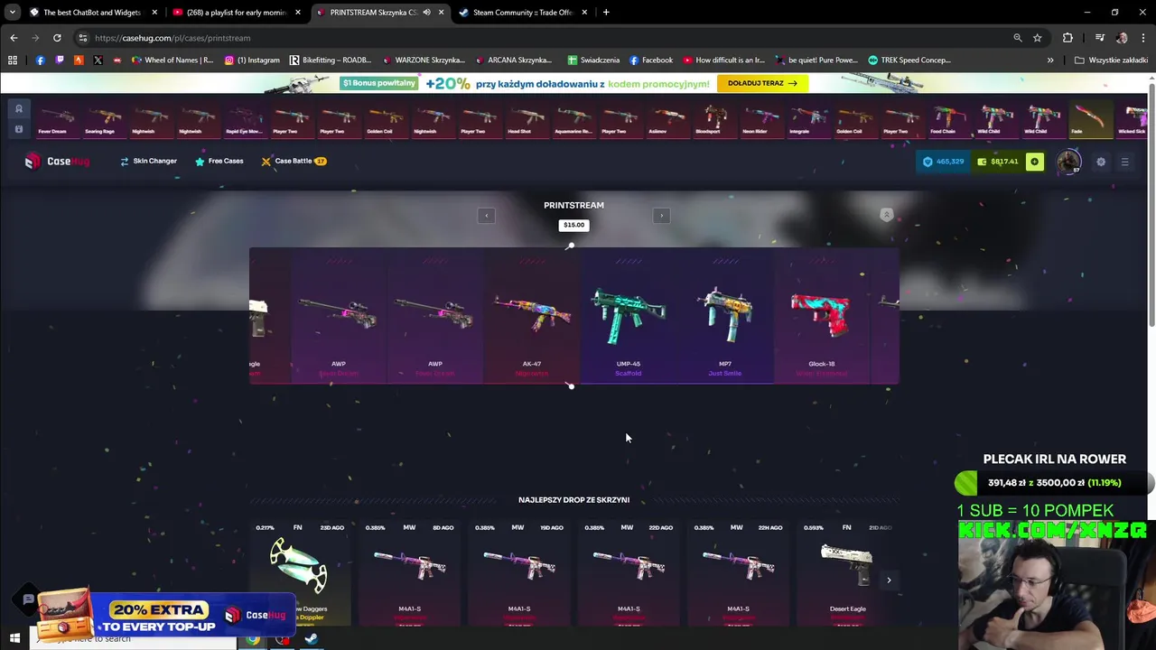
Task: Open Windows Start button
Action: (15, 639)
